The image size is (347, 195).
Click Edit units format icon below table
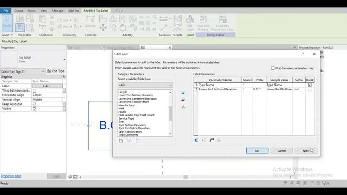click(211, 140)
